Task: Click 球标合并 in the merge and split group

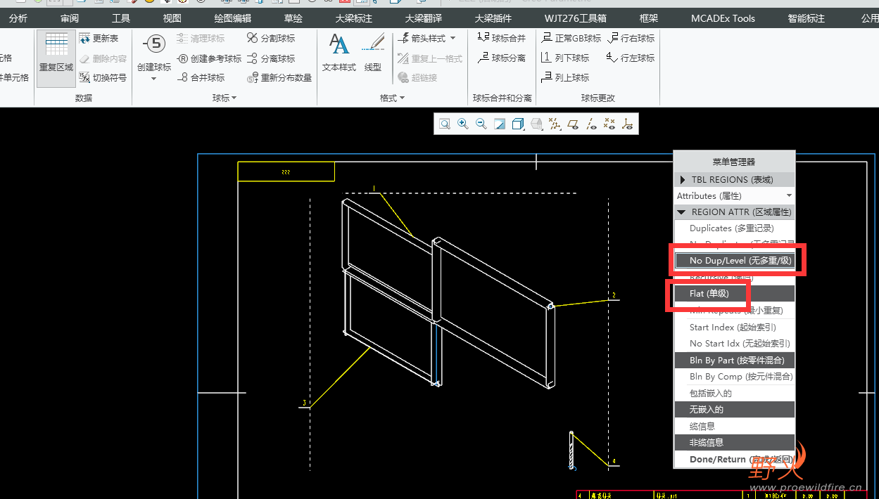Action: point(501,38)
